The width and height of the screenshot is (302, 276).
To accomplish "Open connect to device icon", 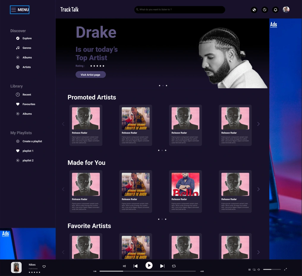I will (x=254, y=269).
